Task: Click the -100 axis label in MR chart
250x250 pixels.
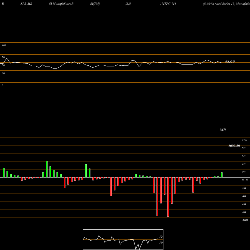Action: 245,220
